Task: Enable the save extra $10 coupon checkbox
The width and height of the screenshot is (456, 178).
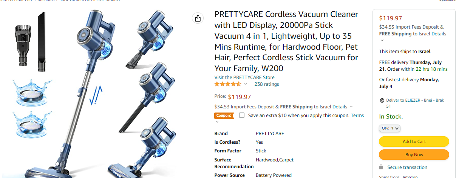Action: coord(242,116)
